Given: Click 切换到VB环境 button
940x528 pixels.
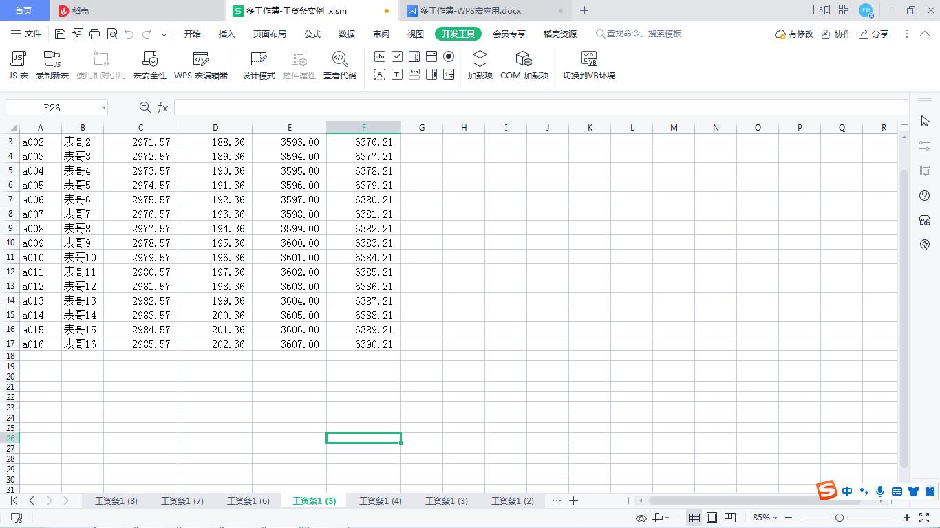Looking at the screenshot, I should click(x=588, y=64).
